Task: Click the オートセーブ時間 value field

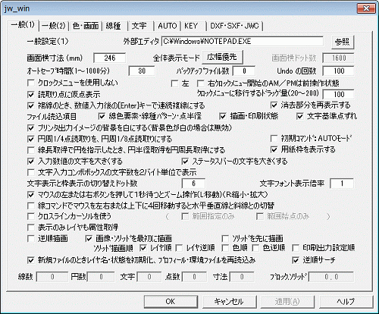Action: (x=142, y=71)
